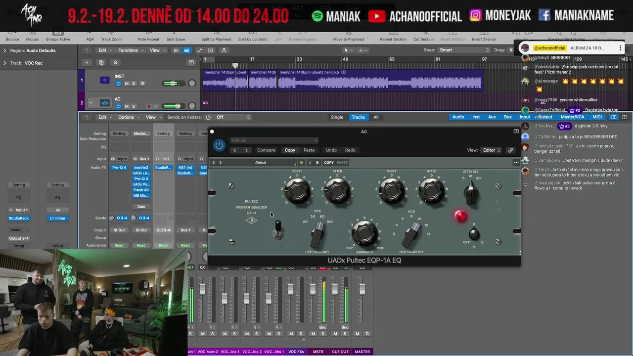Image resolution: width=633 pixels, height=356 pixels.
Task: Click Compare in the plugin header
Action: click(266, 150)
